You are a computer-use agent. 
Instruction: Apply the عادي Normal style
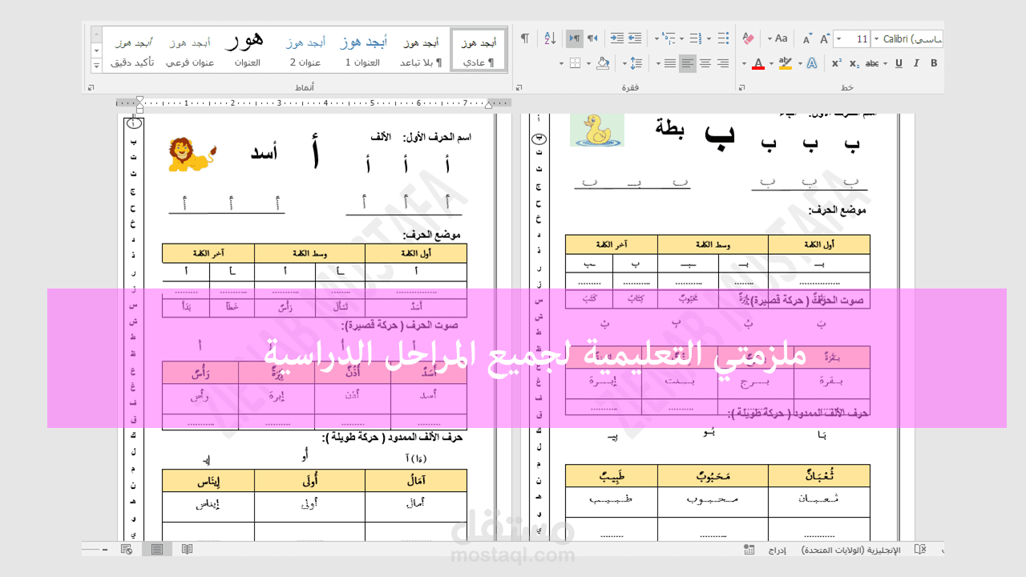(479, 48)
